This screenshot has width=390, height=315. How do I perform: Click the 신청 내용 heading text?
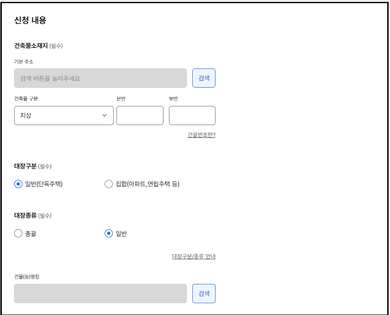click(x=30, y=20)
